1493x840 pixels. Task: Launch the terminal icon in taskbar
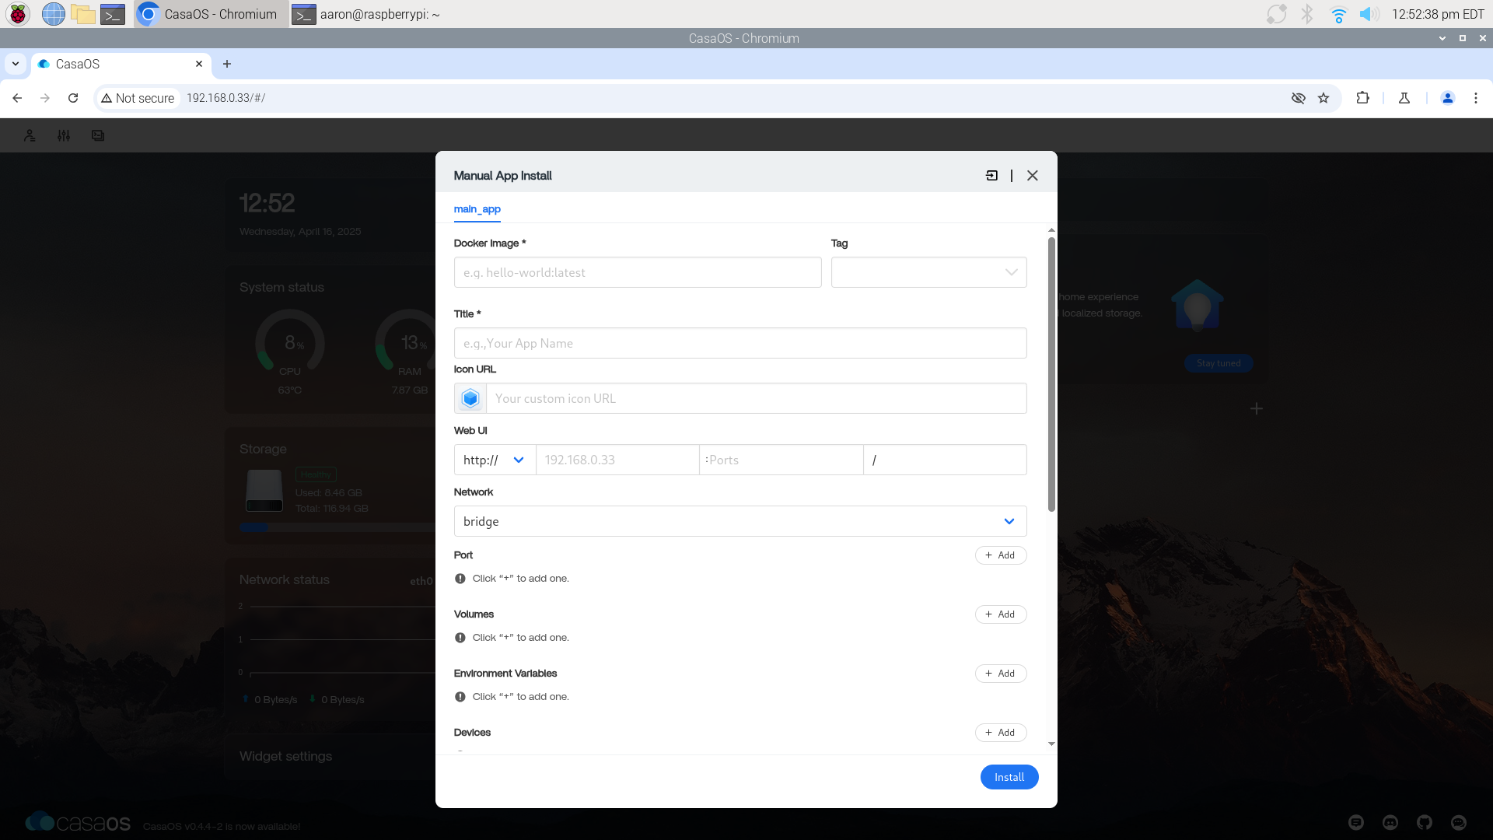click(113, 14)
